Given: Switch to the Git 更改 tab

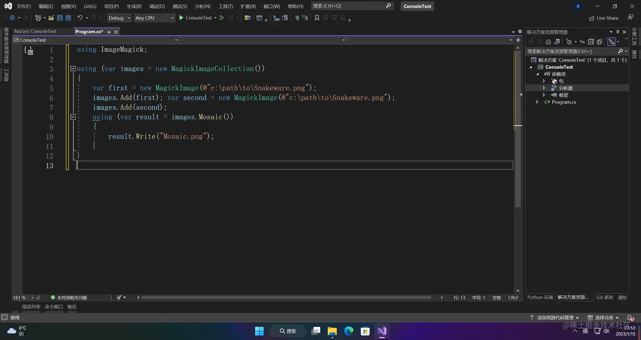Looking at the screenshot, I should tap(605, 297).
